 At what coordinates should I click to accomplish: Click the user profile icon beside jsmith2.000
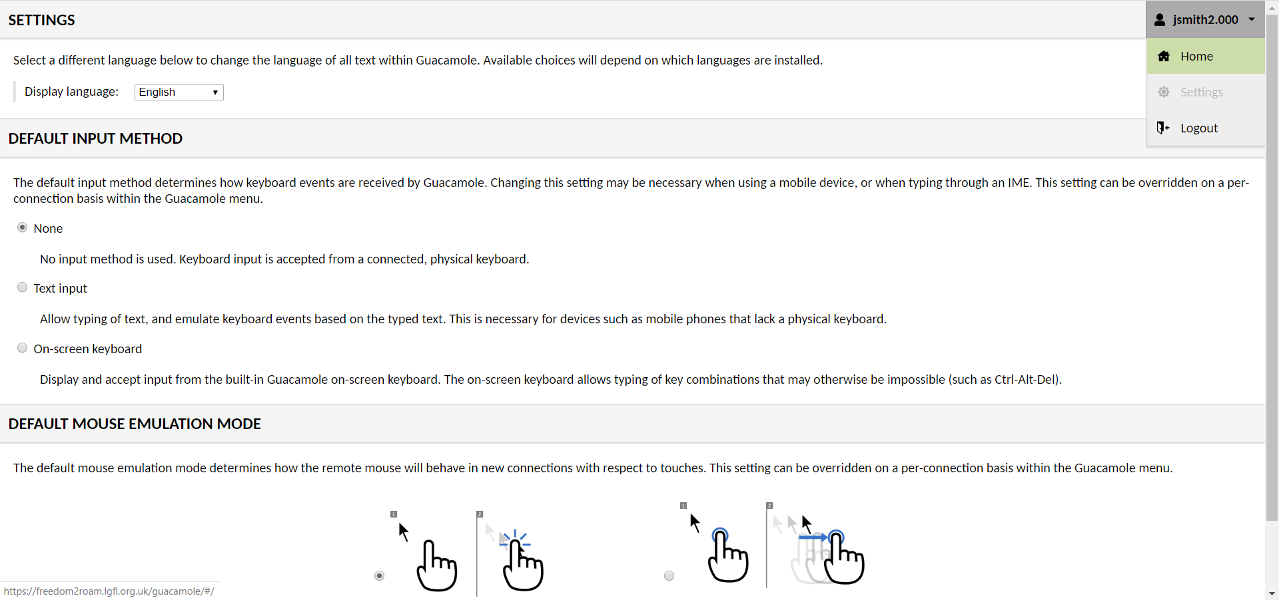coord(1160,20)
